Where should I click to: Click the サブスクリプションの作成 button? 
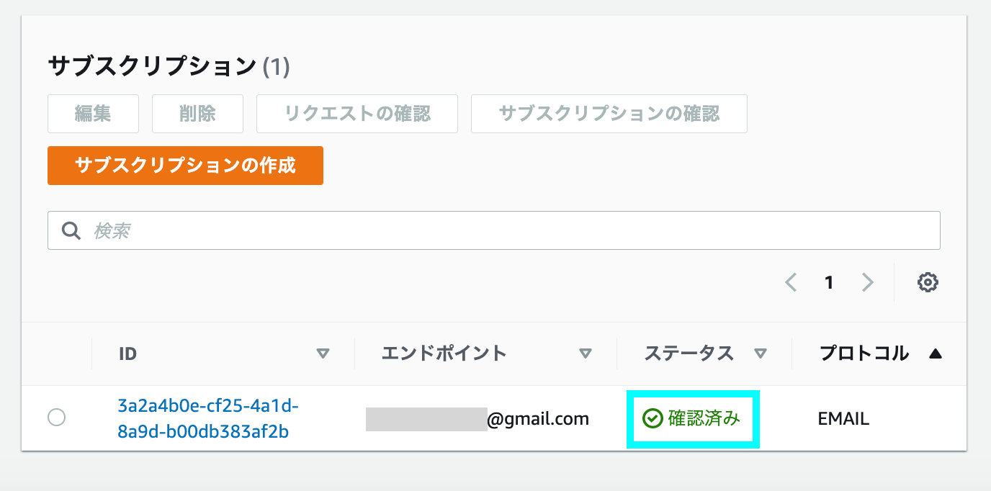[x=185, y=166]
